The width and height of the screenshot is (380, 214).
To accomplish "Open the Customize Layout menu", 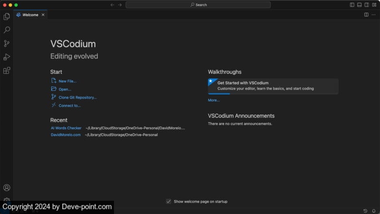I will 373,5.
